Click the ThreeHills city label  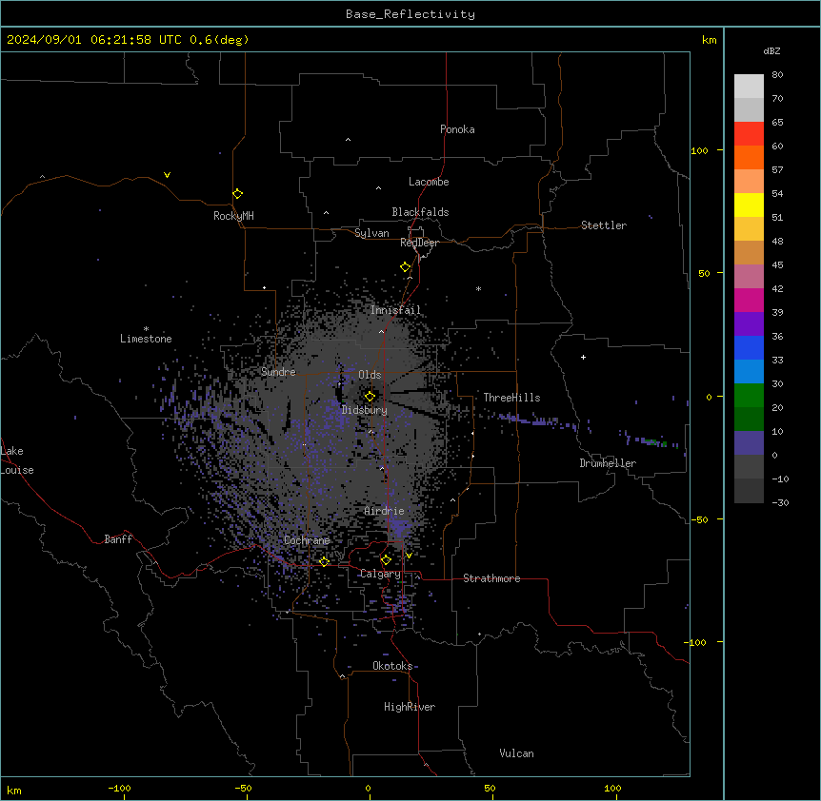[511, 398]
